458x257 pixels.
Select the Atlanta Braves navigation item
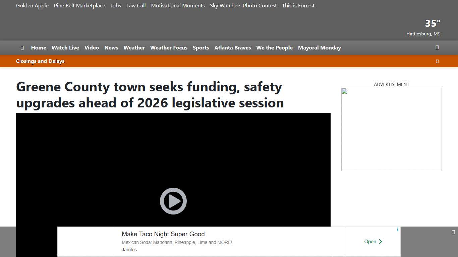click(x=233, y=48)
